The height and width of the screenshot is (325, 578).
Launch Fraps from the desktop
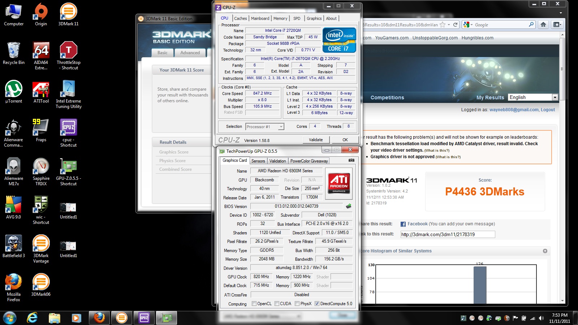[x=41, y=130]
